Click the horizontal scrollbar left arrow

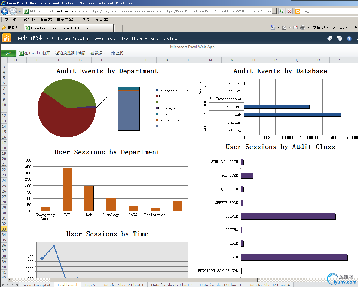[10, 280]
